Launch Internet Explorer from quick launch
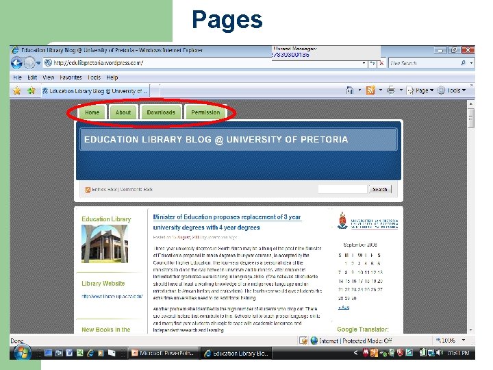Image resolution: width=493 pixels, height=370 pixels. pyautogui.click(x=90, y=353)
